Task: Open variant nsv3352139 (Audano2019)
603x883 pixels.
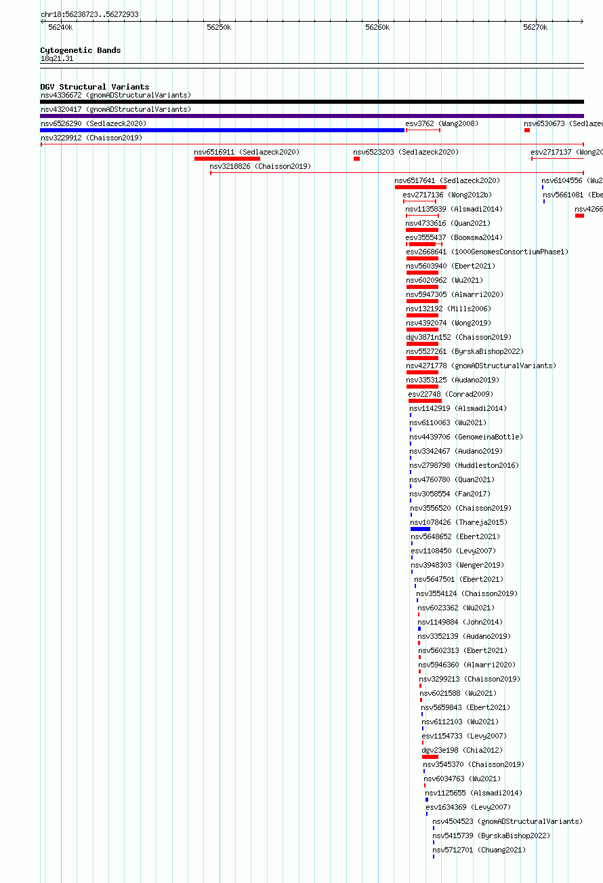Action: coord(464,636)
